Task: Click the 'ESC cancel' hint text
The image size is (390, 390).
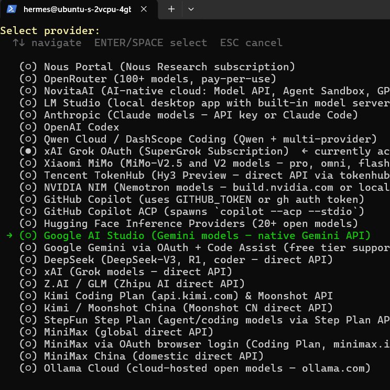Action: tap(251, 43)
